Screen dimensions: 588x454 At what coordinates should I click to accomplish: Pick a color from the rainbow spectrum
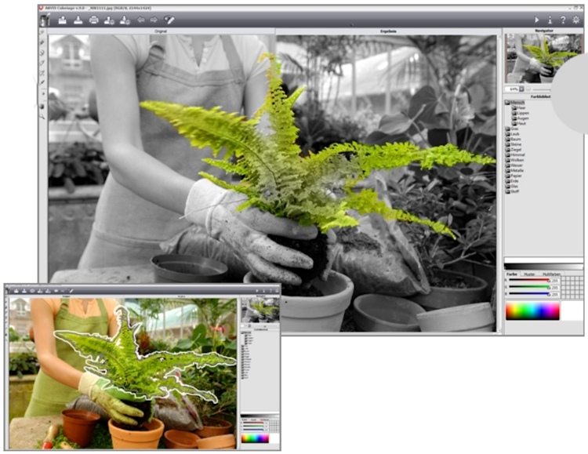point(532,311)
